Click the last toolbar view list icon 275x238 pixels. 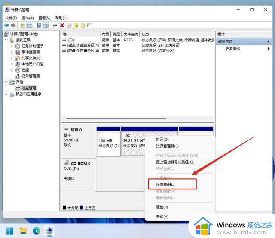(90, 25)
